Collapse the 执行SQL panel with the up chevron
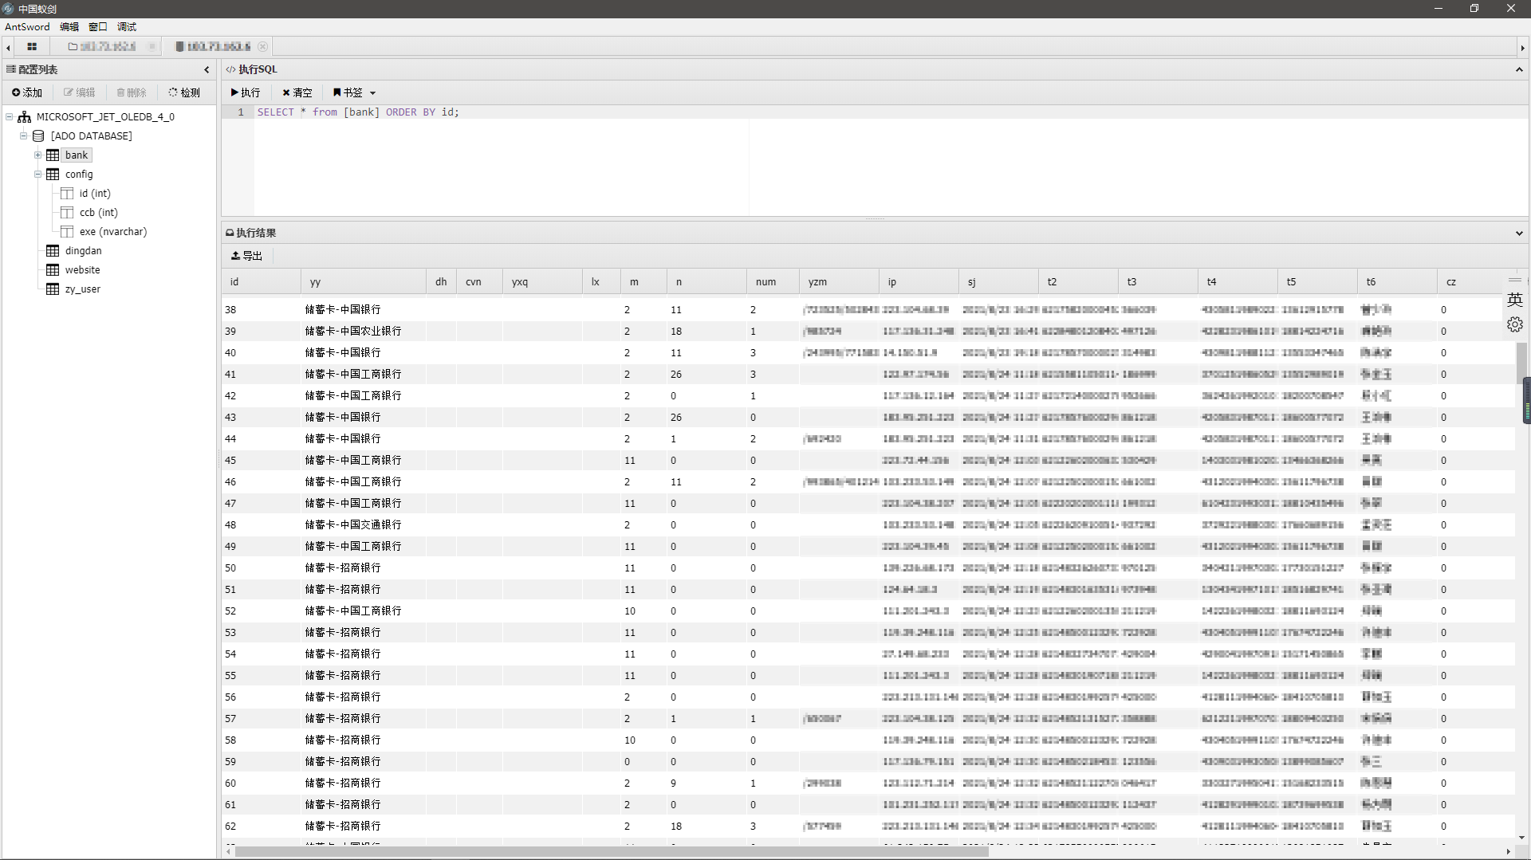Viewport: 1531px width, 860px height. [1519, 70]
